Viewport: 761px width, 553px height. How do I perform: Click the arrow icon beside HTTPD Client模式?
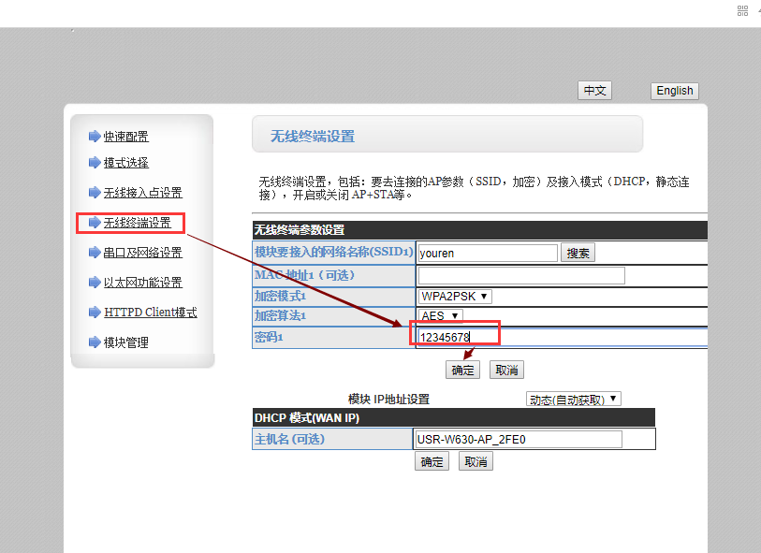click(x=94, y=313)
